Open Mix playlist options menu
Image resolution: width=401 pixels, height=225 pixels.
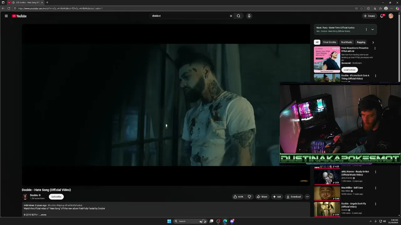pyautogui.click(x=366, y=29)
